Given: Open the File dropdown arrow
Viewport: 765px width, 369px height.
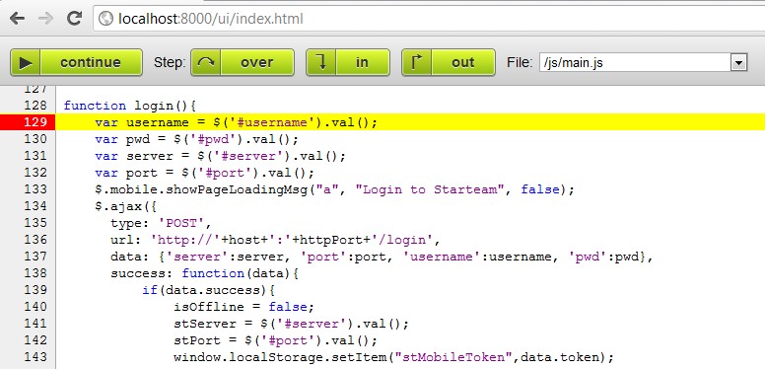Looking at the screenshot, I should [x=738, y=62].
